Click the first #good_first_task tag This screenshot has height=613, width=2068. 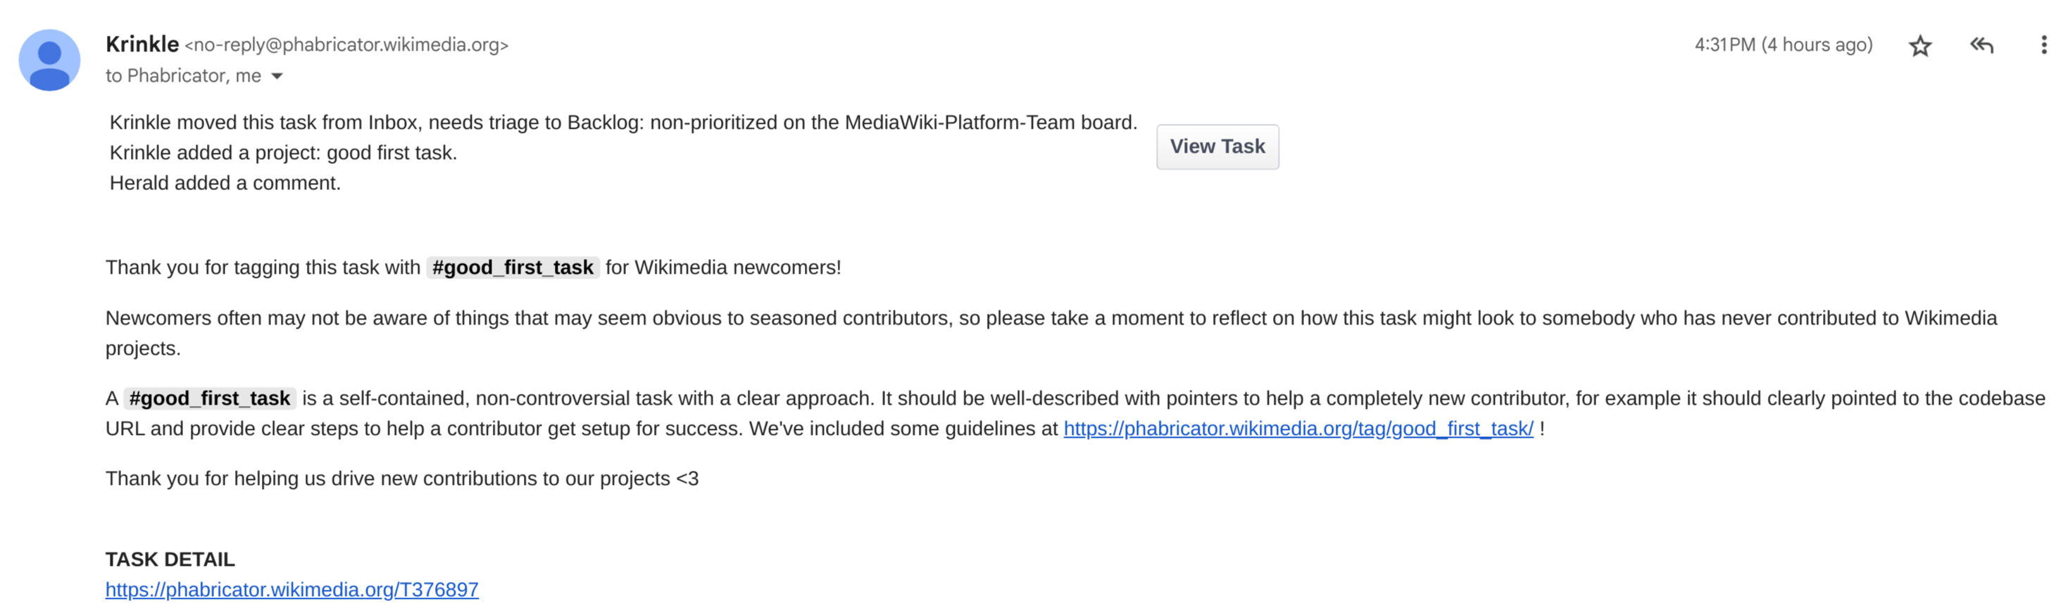tap(512, 267)
